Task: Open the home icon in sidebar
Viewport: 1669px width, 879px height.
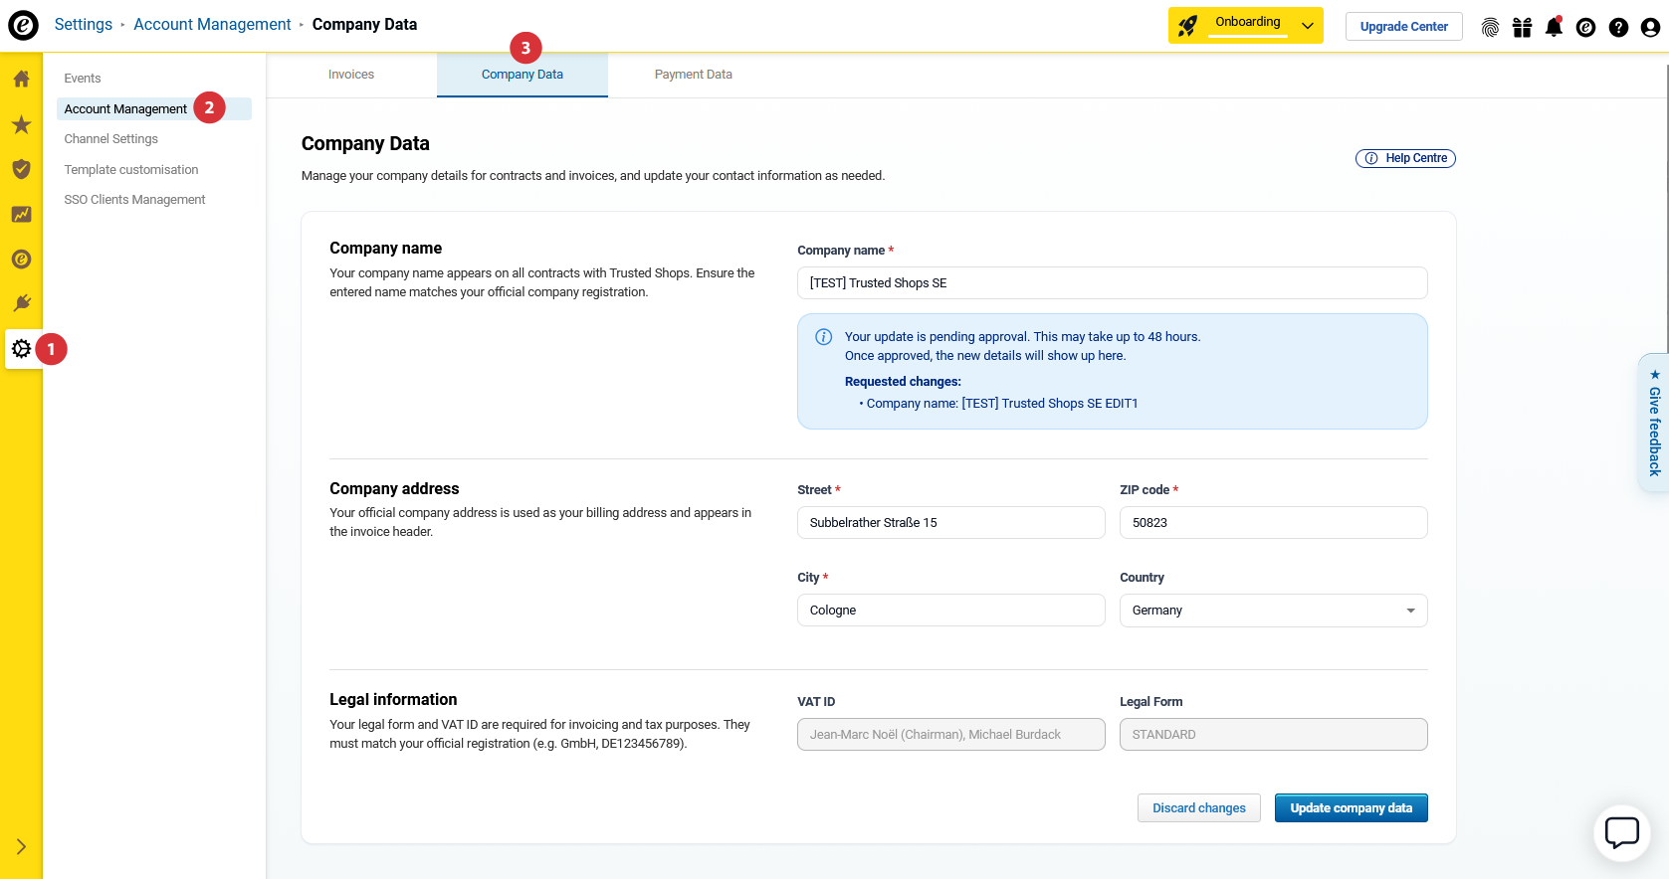Action: [x=21, y=79]
